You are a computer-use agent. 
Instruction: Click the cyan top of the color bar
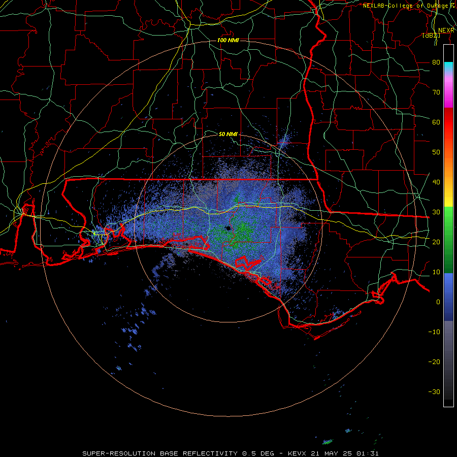click(x=448, y=66)
